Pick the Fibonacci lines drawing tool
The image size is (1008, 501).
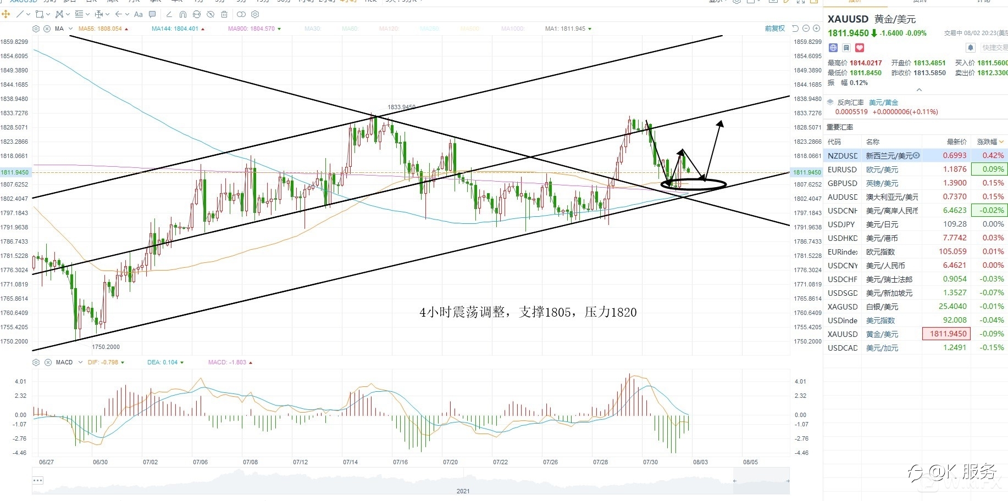coord(79,14)
